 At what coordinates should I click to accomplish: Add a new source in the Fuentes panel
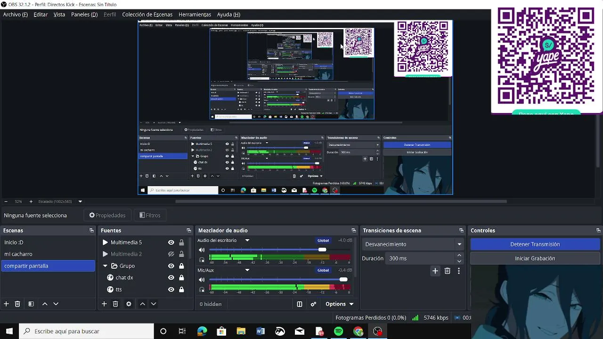[x=104, y=304]
